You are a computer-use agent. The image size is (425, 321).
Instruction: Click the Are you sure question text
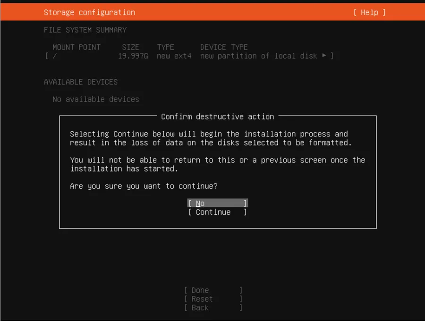(x=144, y=186)
